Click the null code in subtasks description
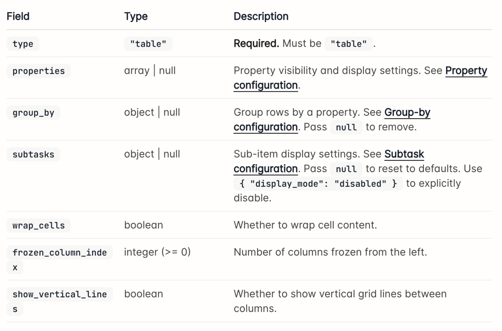The height and width of the screenshot is (331, 502). click(x=346, y=169)
